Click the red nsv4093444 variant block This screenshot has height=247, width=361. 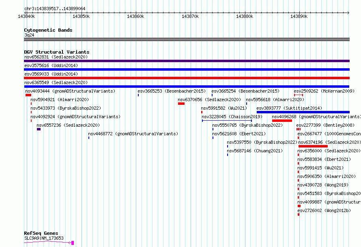(x=28, y=95)
